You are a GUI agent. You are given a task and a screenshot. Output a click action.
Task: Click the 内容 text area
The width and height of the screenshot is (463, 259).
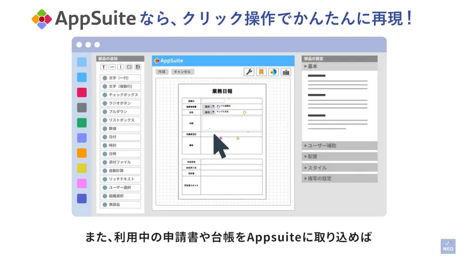click(x=231, y=123)
